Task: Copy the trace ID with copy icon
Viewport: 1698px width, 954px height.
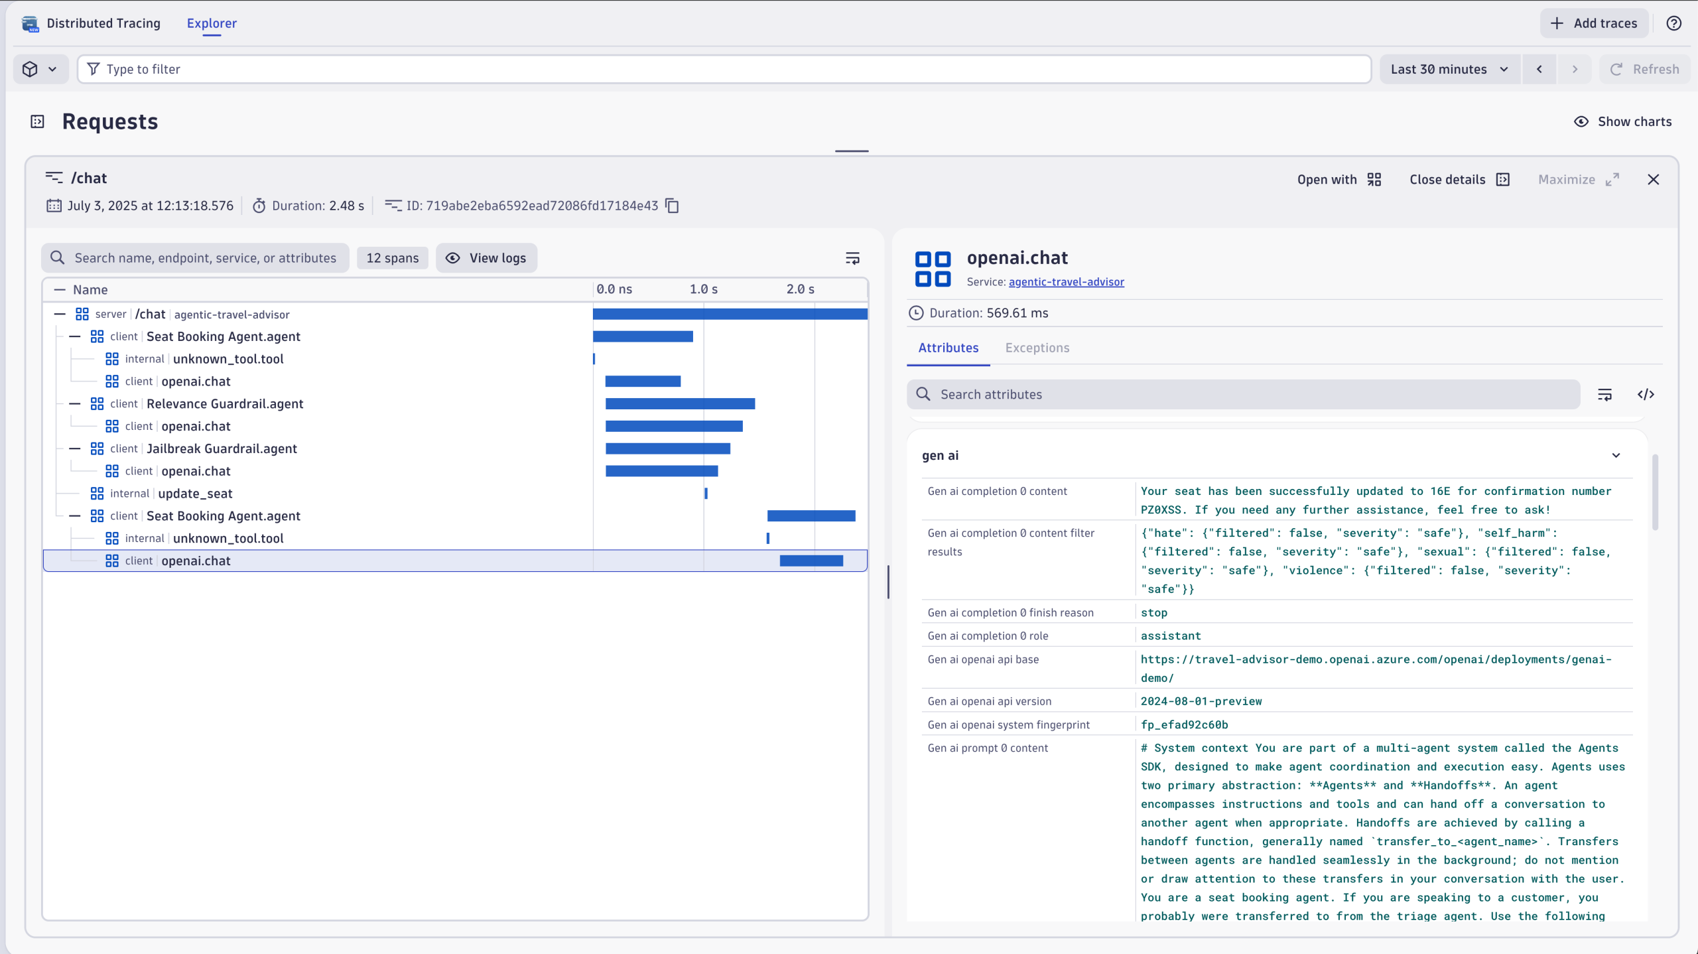Action: coord(672,206)
